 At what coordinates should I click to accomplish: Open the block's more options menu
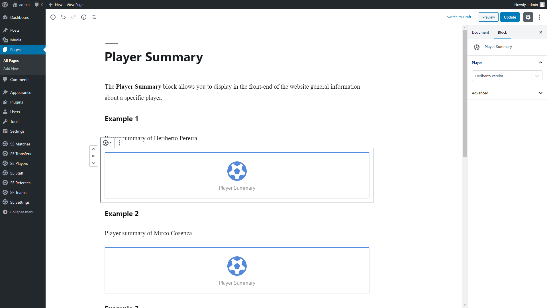pyautogui.click(x=120, y=143)
